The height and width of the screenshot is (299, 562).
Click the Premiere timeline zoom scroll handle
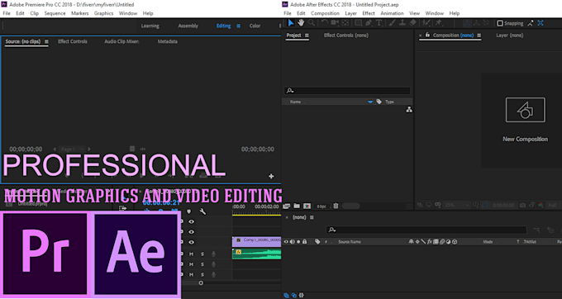click(201, 282)
